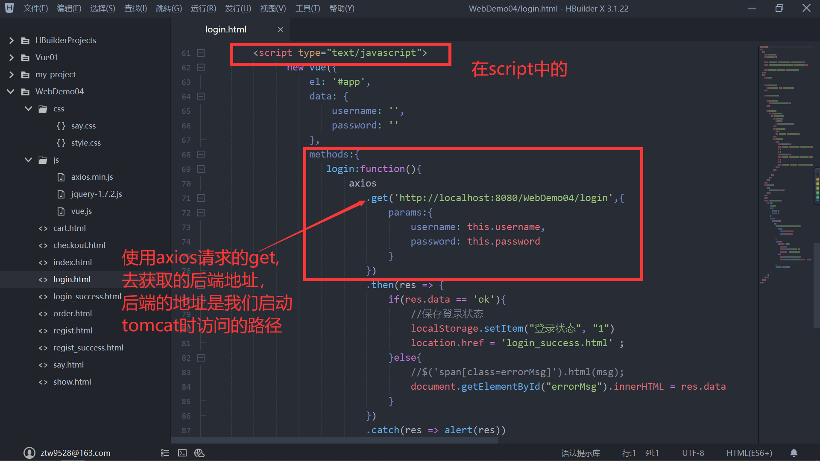Open the 查找(I) menu

coord(135,9)
